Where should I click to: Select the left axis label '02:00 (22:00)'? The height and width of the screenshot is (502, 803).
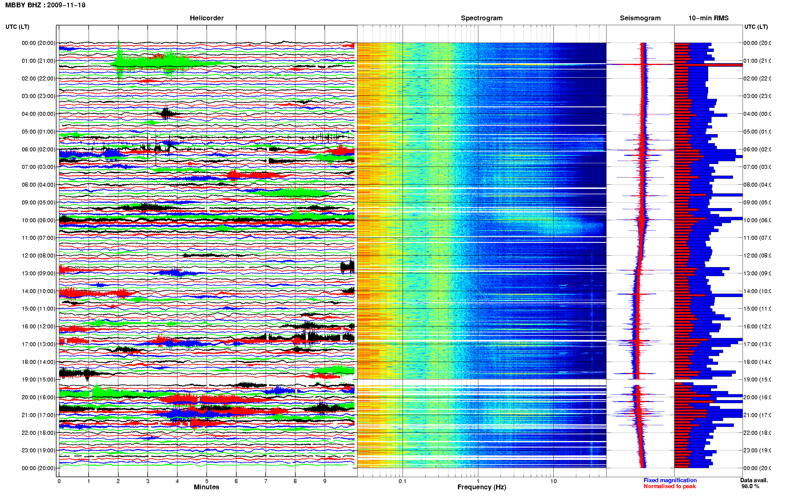pos(38,78)
